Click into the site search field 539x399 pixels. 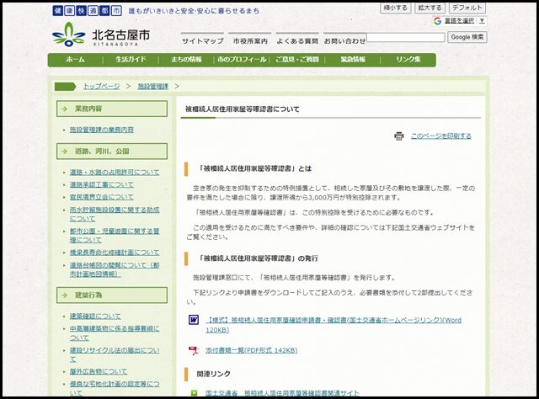point(406,37)
